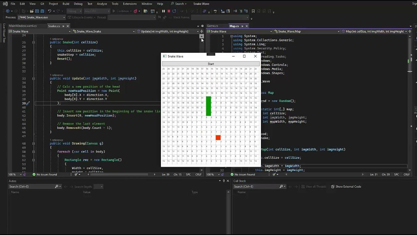Pin the Snake.cs tab

[64, 26]
